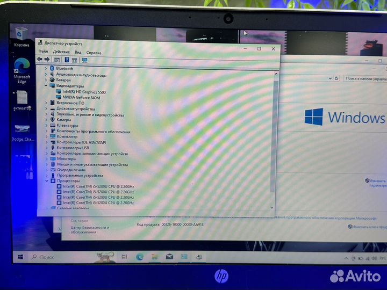Expand the Клавиатуры node
The width and height of the screenshot is (387, 290).
(46, 125)
